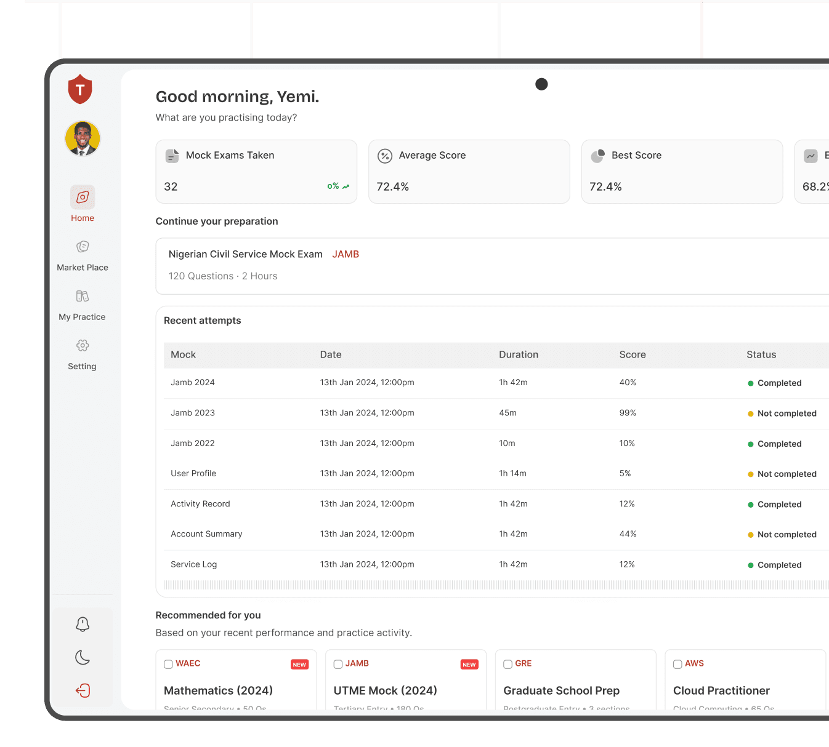
Task: Open Cloud Practitioner card
Action: [745, 679]
